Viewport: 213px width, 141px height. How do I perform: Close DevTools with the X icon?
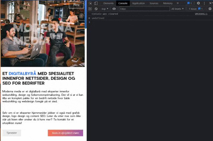210,3
